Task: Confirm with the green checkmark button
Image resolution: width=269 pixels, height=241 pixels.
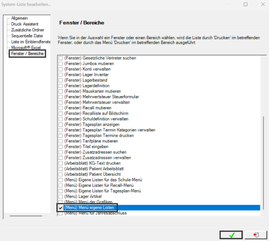Action: point(231,235)
